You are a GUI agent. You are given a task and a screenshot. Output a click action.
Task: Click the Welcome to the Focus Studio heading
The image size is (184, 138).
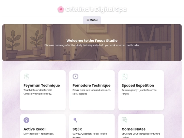point(92,41)
